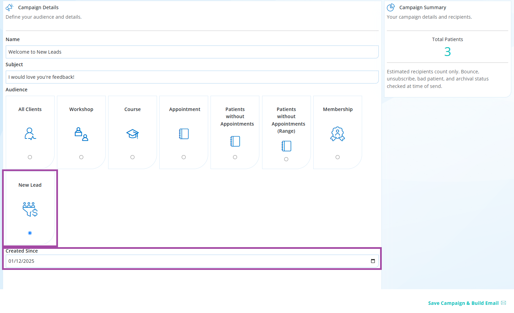Click the Membership badge icon
Image resolution: width=514 pixels, height=313 pixels.
338,134
